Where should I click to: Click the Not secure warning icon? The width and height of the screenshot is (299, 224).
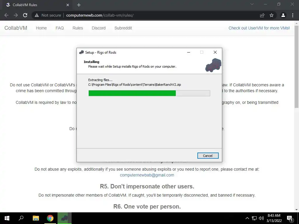tap(37, 15)
